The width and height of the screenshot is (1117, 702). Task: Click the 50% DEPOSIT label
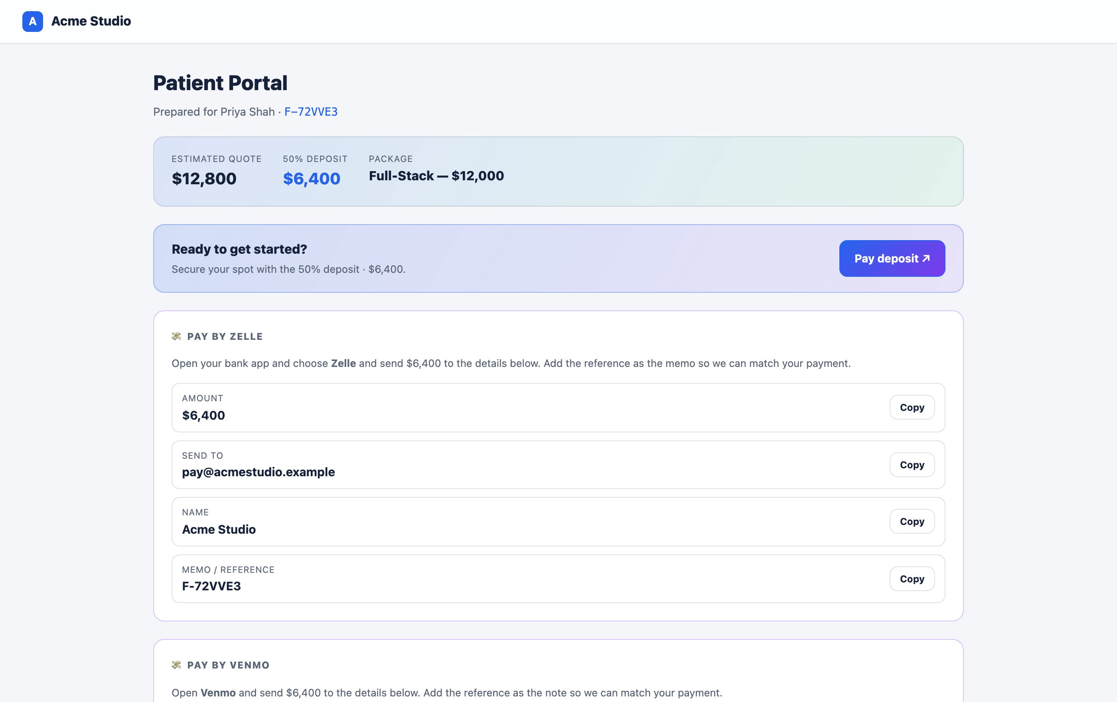(x=316, y=159)
